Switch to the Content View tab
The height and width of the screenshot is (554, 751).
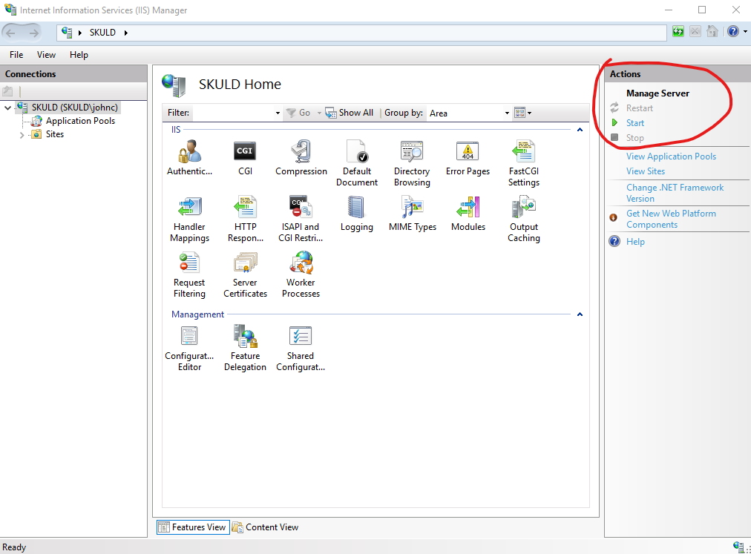[266, 527]
